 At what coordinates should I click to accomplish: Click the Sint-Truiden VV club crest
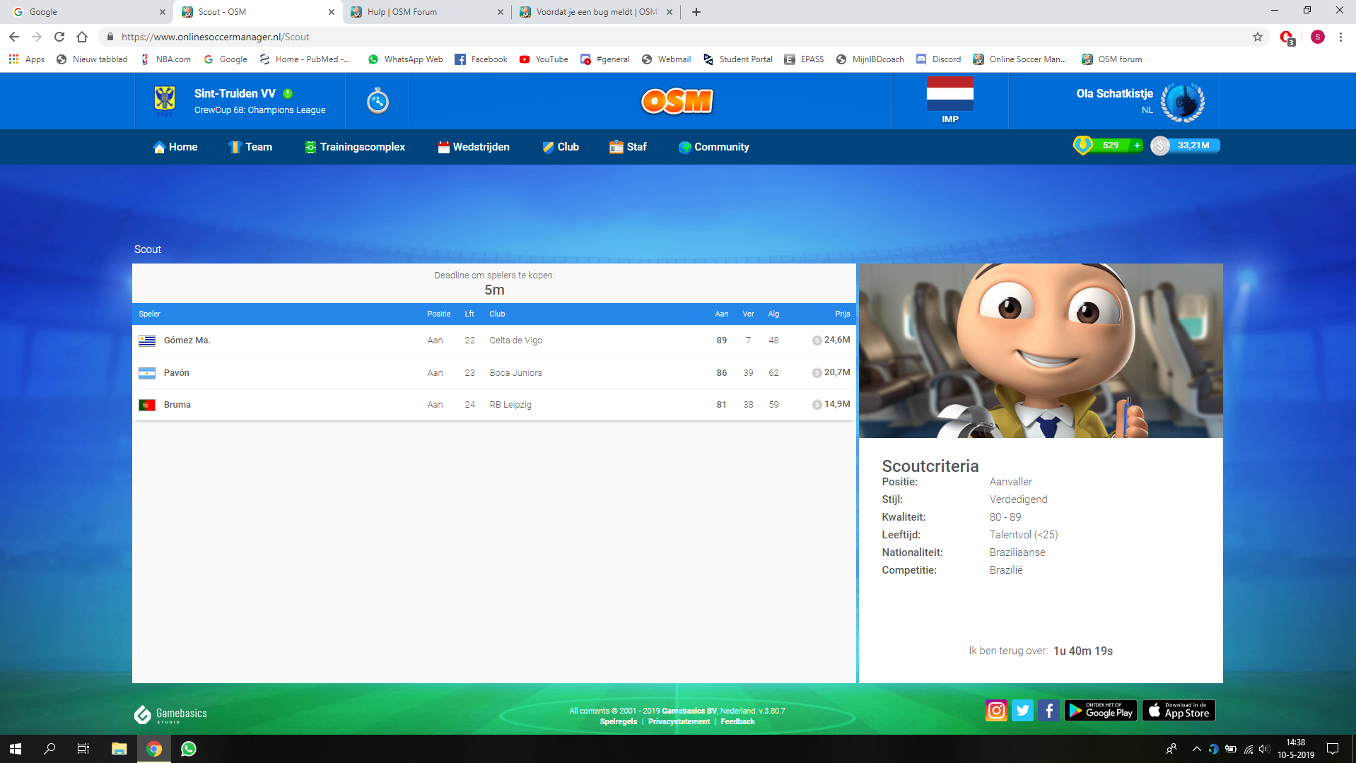[x=165, y=100]
